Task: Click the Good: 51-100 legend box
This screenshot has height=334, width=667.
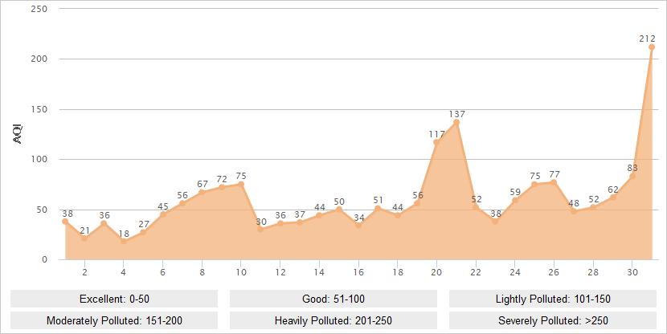Action: point(333,299)
